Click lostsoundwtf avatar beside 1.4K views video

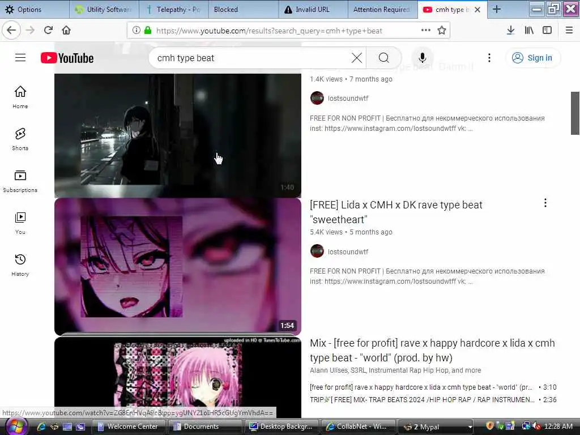pos(317,98)
